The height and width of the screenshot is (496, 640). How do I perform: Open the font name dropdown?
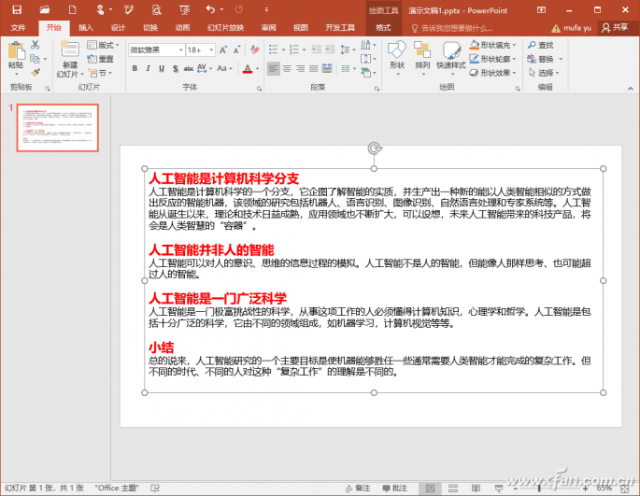[x=181, y=50]
